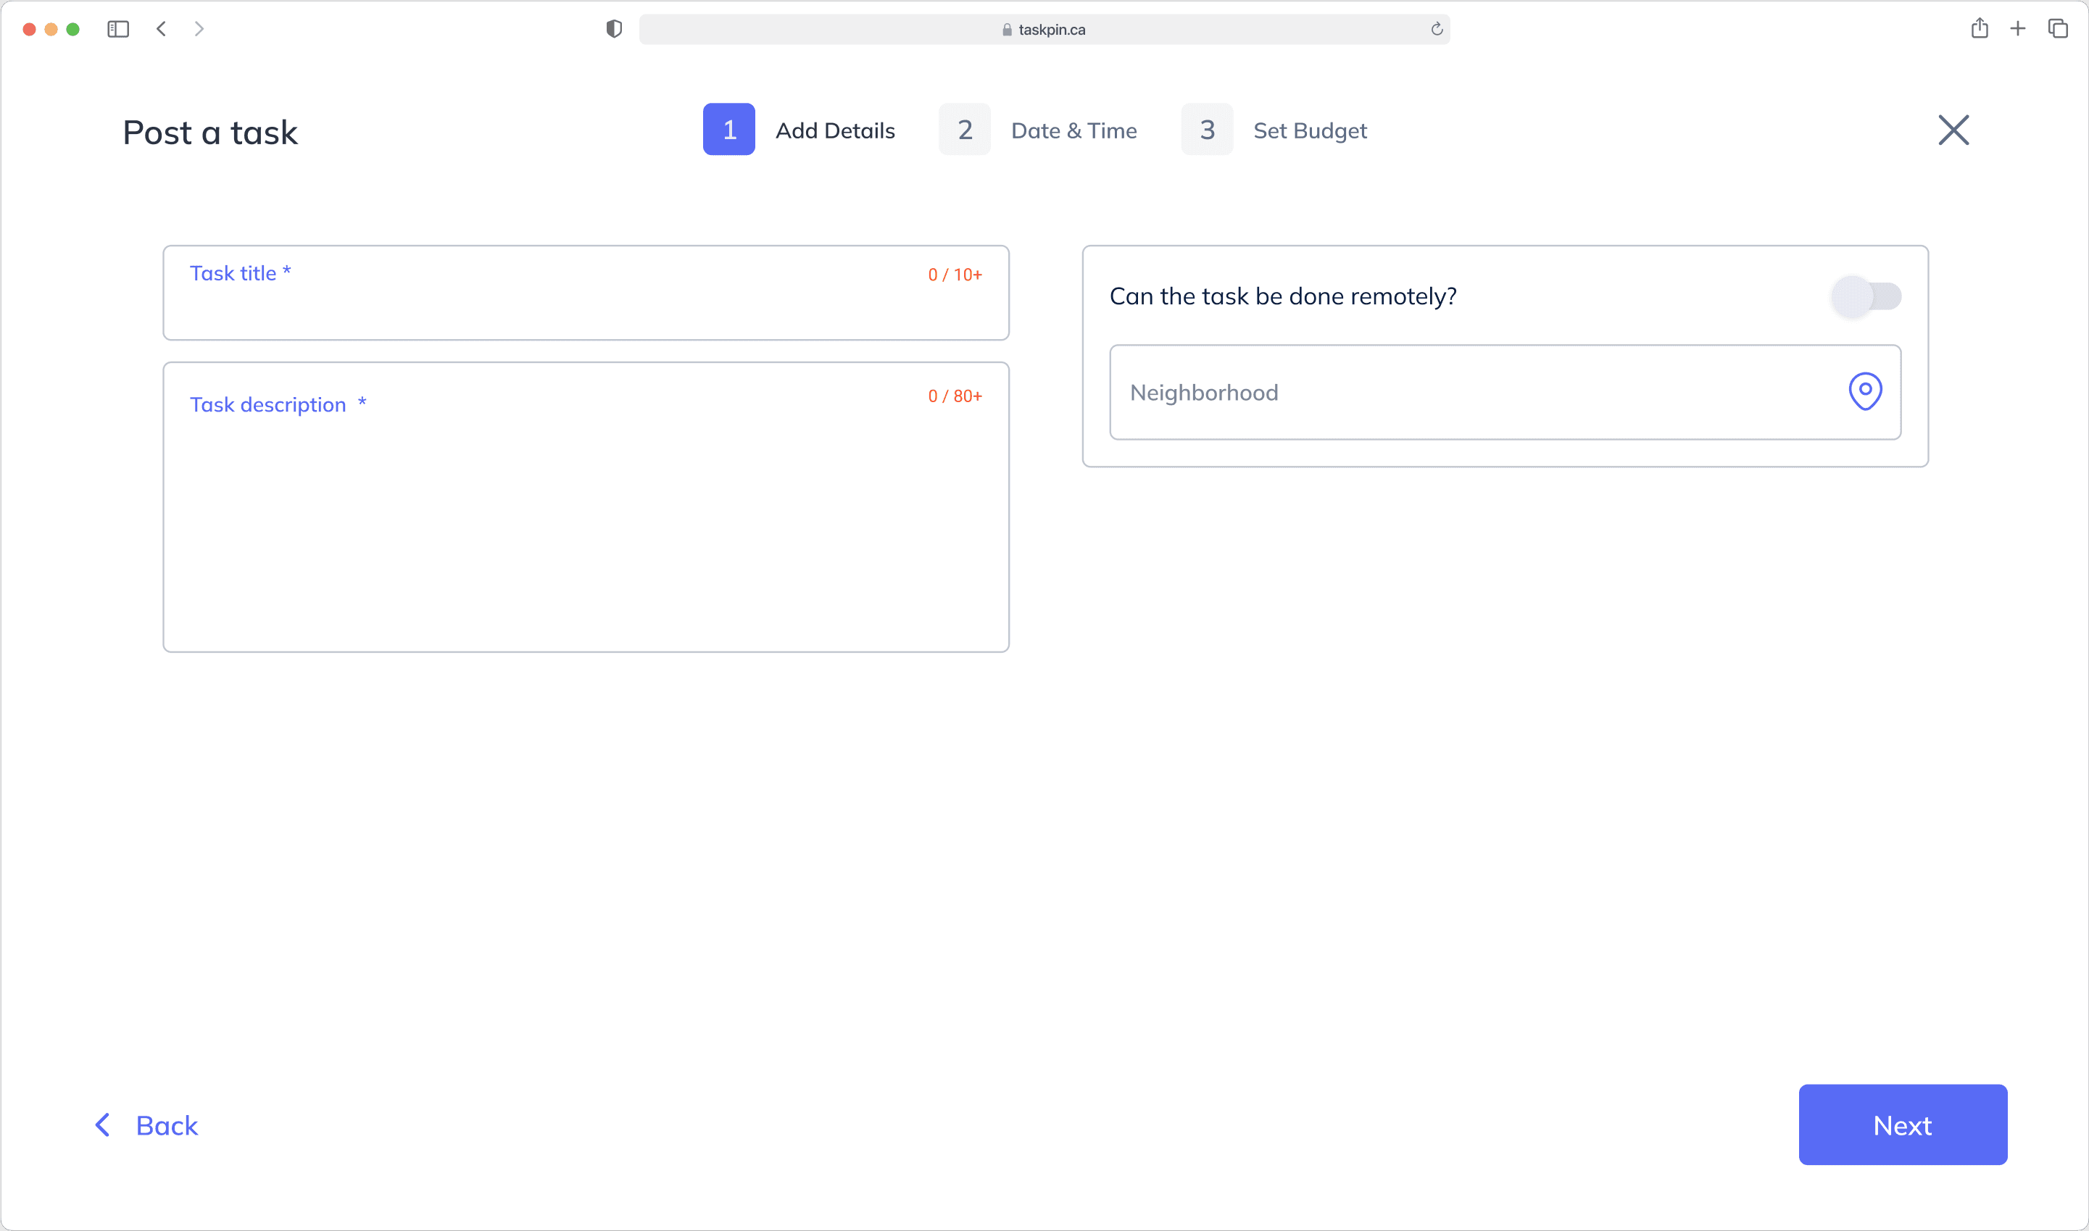Open the browser share menu icon

pos(1979,29)
